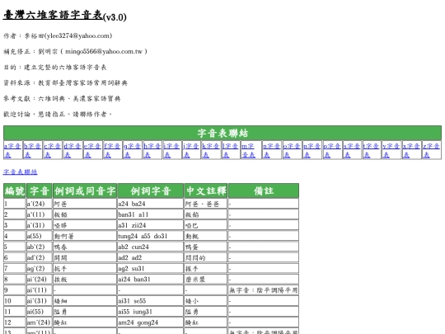Click email mingo5566@yahoo.com.tw
445x334 pixels.
(104, 51)
